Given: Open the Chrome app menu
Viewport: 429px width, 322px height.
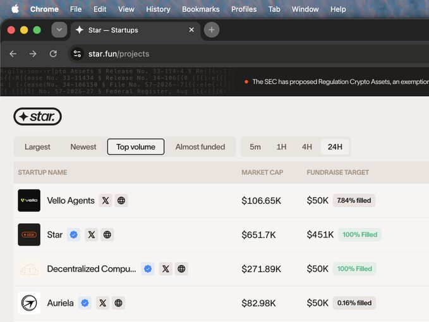Looking at the screenshot, I should click(x=44, y=9).
